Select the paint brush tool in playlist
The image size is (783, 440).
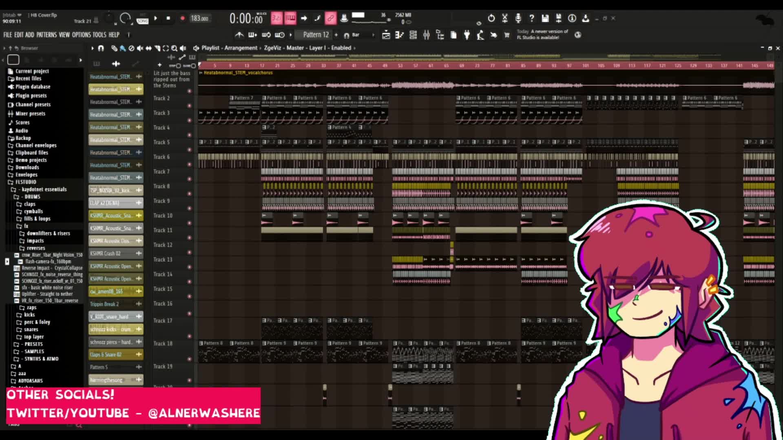click(x=123, y=48)
